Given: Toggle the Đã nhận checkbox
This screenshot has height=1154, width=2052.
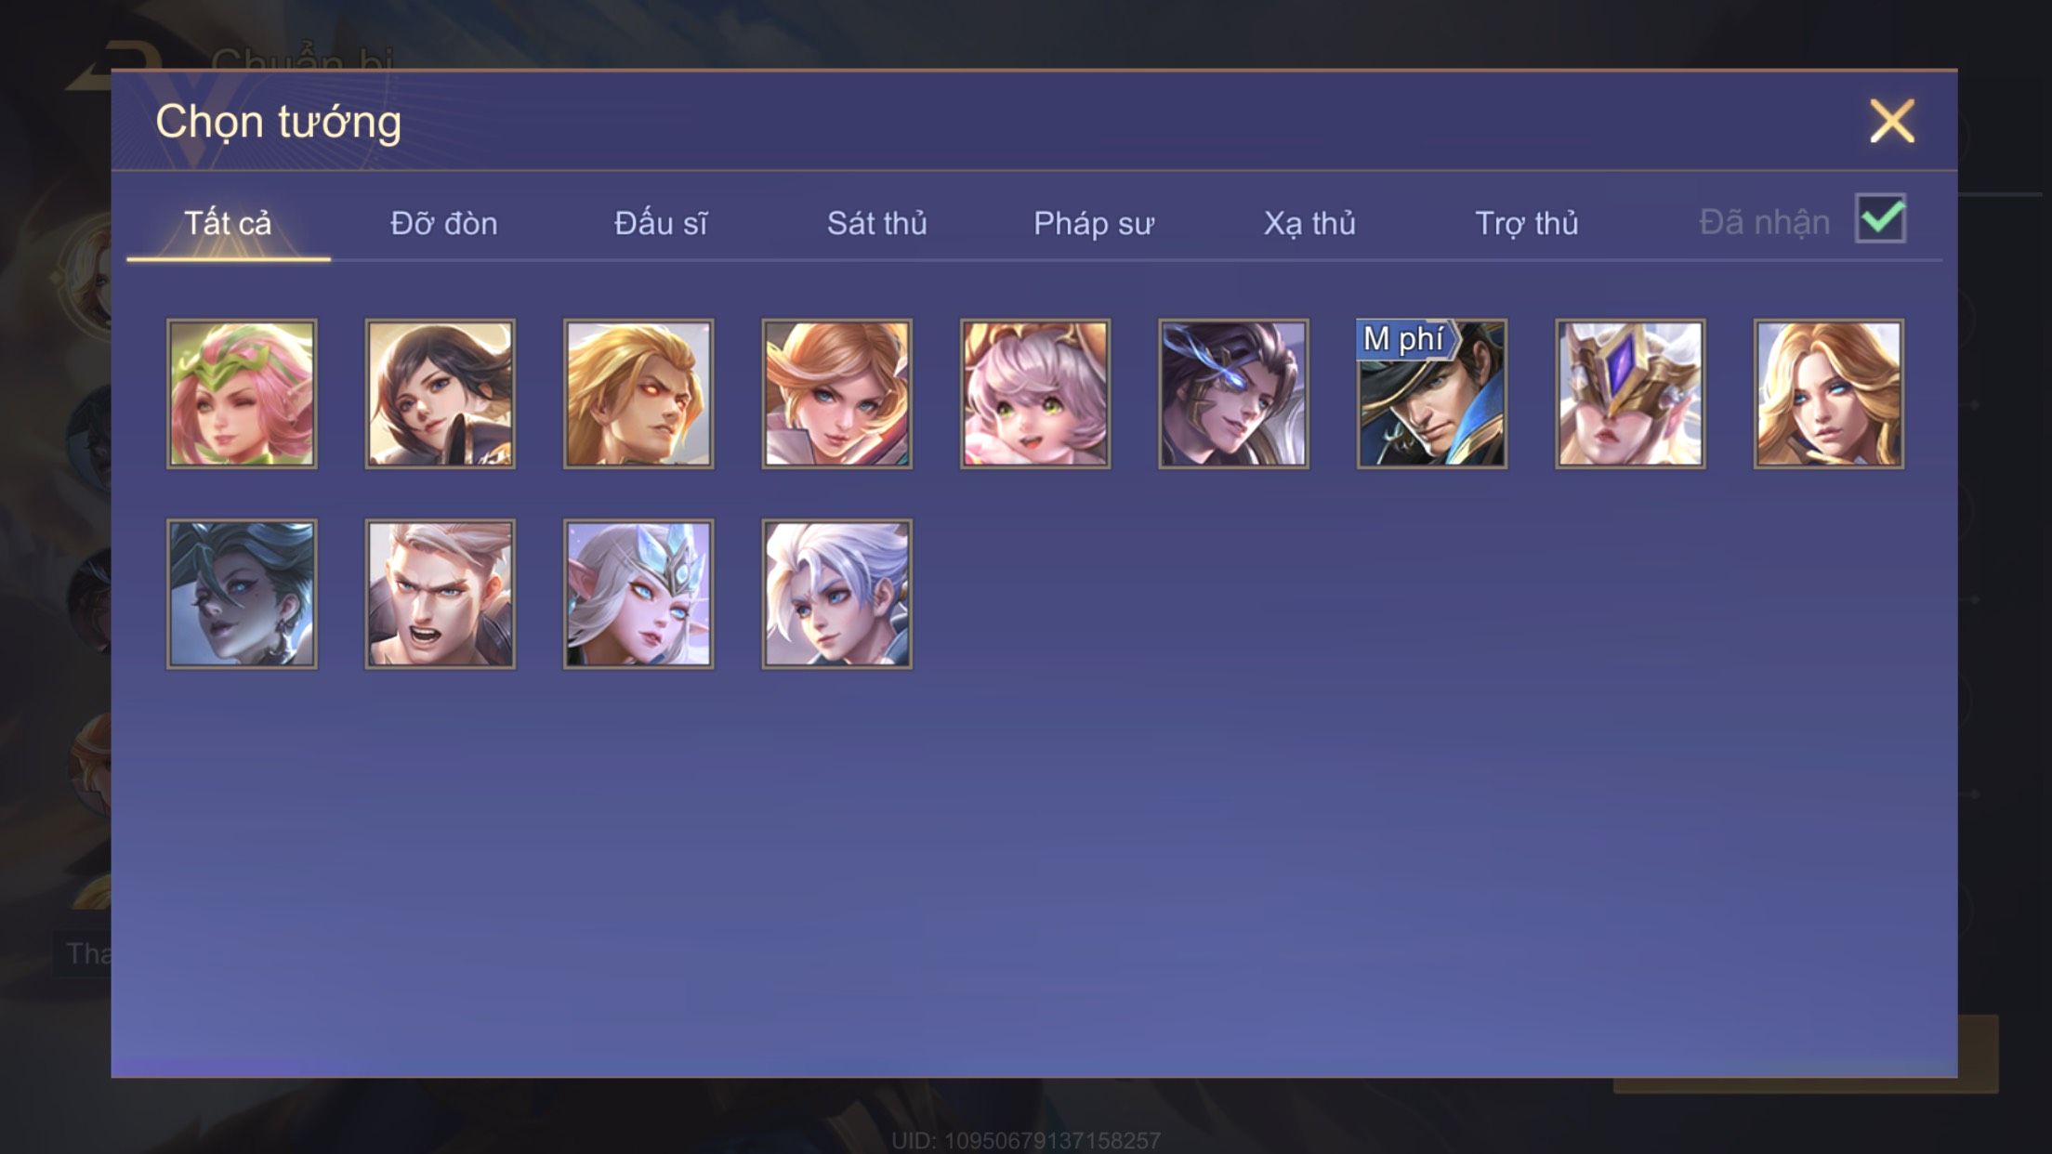Looking at the screenshot, I should [x=1880, y=219].
